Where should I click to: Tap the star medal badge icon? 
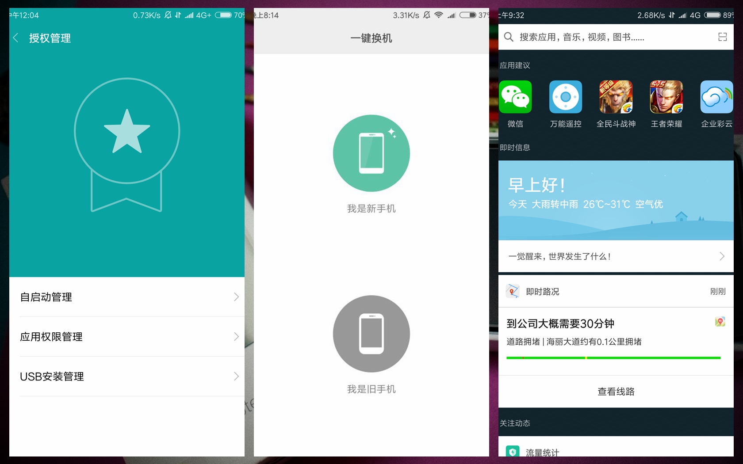[x=127, y=145]
